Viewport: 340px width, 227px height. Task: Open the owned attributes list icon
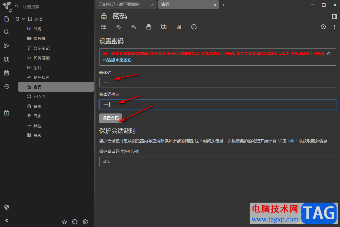(x=119, y=27)
